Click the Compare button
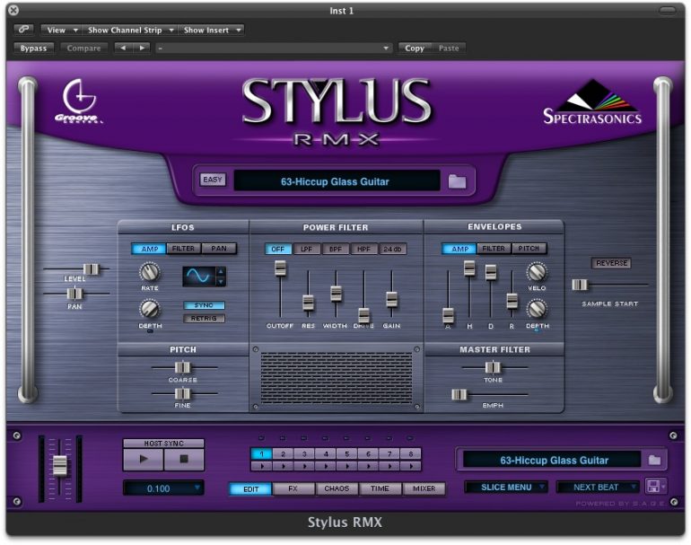 click(83, 48)
